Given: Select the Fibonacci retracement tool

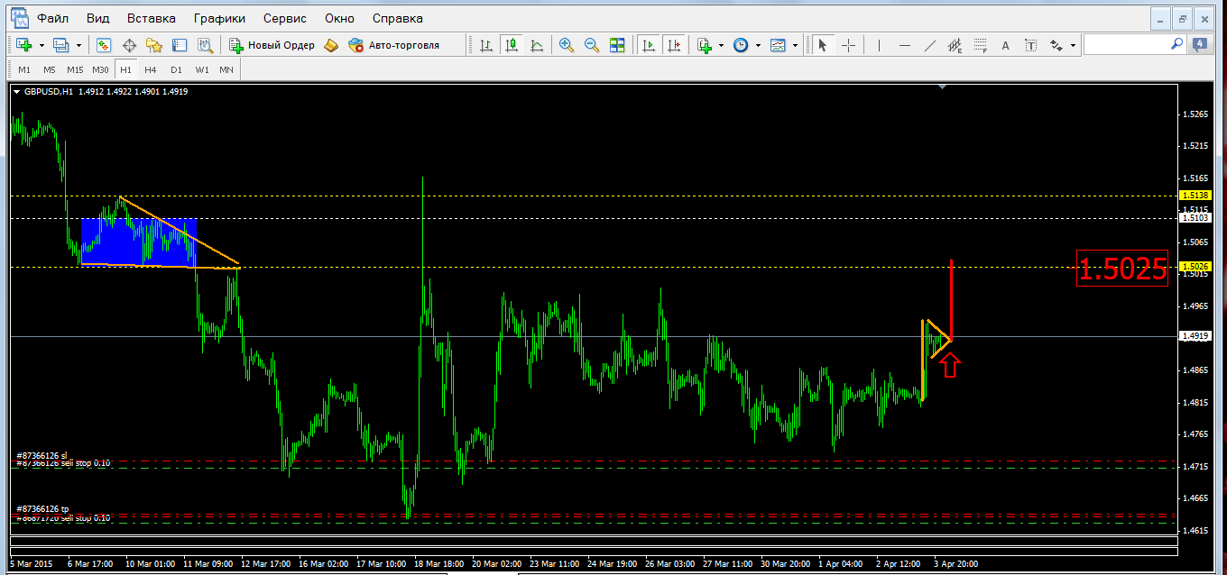Looking at the screenshot, I should click(x=981, y=45).
